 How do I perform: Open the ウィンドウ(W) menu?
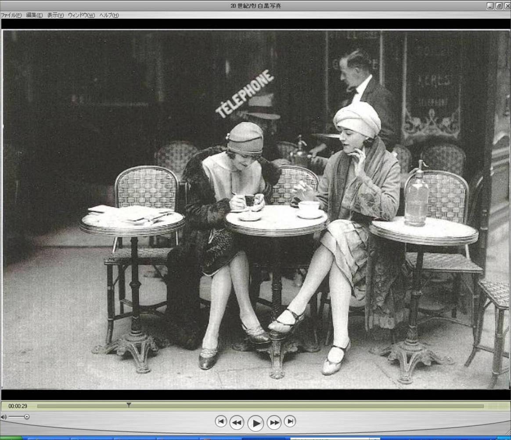82,15
